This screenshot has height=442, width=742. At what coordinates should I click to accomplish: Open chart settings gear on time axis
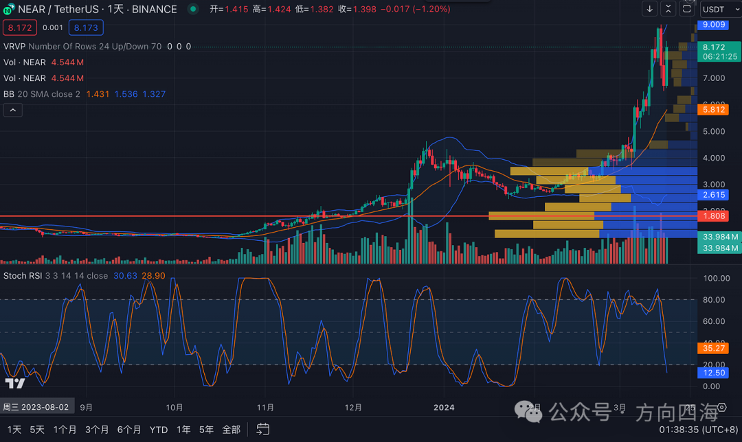721,408
